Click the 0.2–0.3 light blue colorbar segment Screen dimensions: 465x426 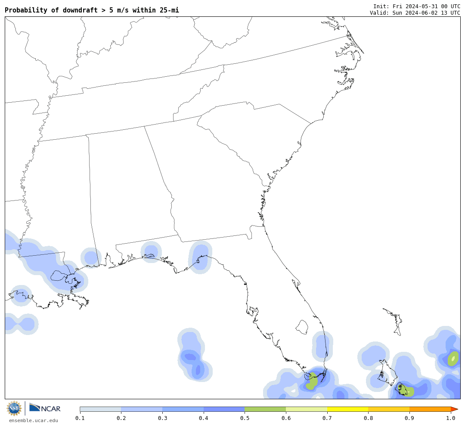point(142,409)
